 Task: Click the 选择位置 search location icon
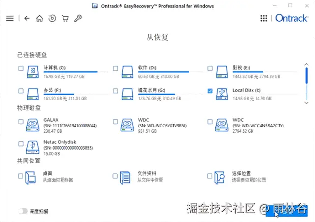[220, 178]
